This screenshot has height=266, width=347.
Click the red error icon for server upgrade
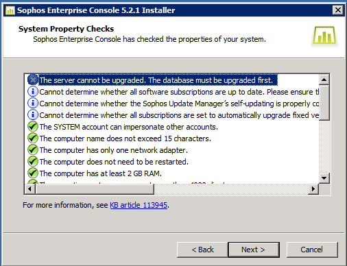(33, 80)
